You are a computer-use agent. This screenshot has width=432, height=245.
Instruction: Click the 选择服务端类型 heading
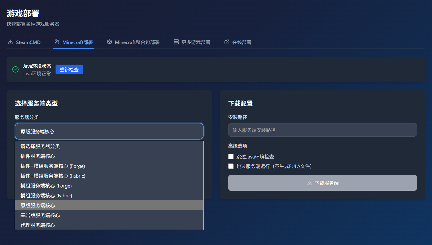[36, 103]
